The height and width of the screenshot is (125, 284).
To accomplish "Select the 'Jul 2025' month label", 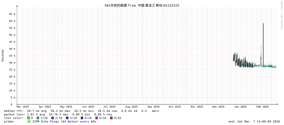I will click(109, 107).
